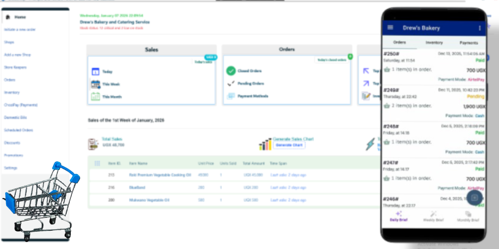The image size is (499, 249).
Task: Open the three-dot overflow menu in the phone header
Action: click(x=479, y=28)
